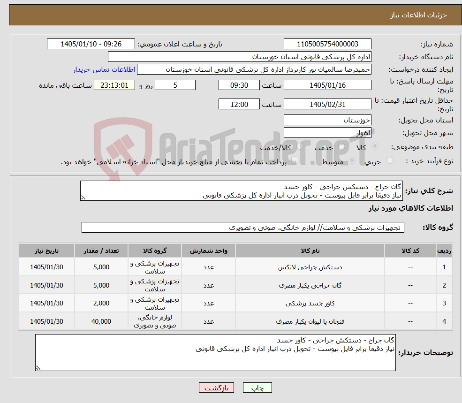Click the quantity 2,000 cell

(x=101, y=304)
